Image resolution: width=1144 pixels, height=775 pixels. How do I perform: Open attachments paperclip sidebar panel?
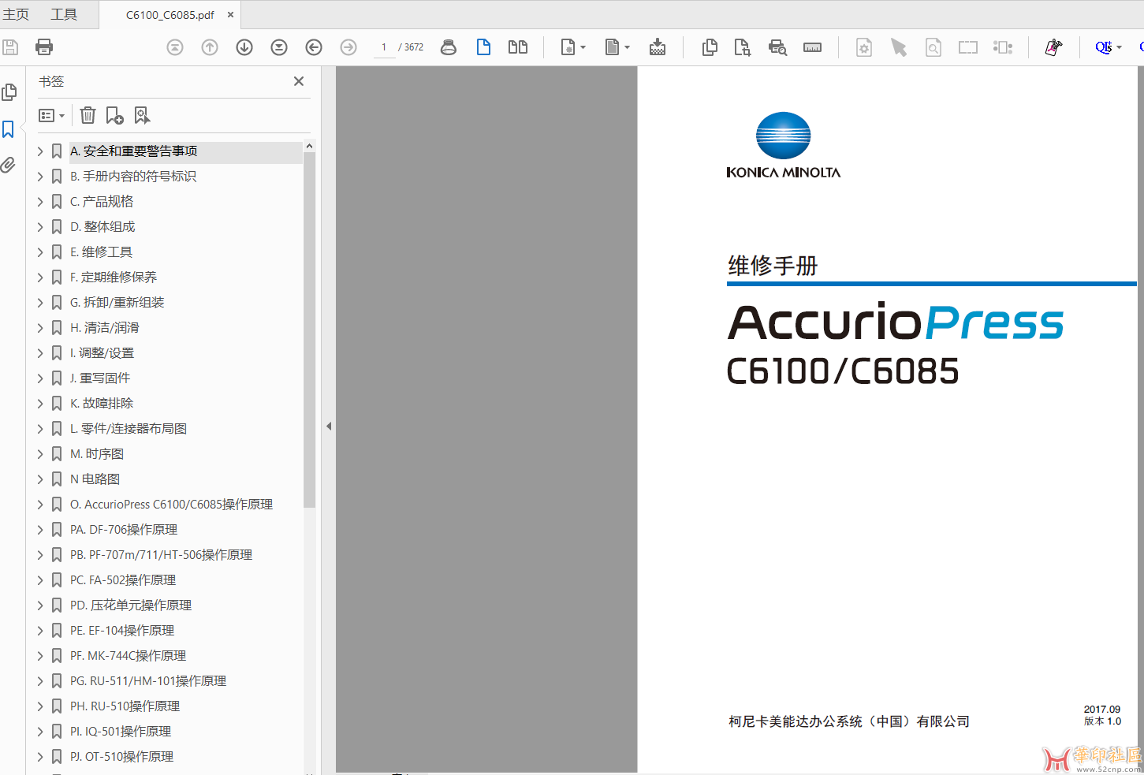click(9, 165)
